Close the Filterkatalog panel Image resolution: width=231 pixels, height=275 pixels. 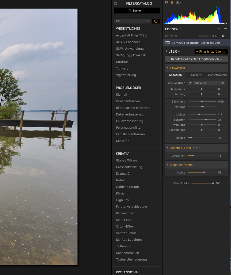click(x=115, y=3)
